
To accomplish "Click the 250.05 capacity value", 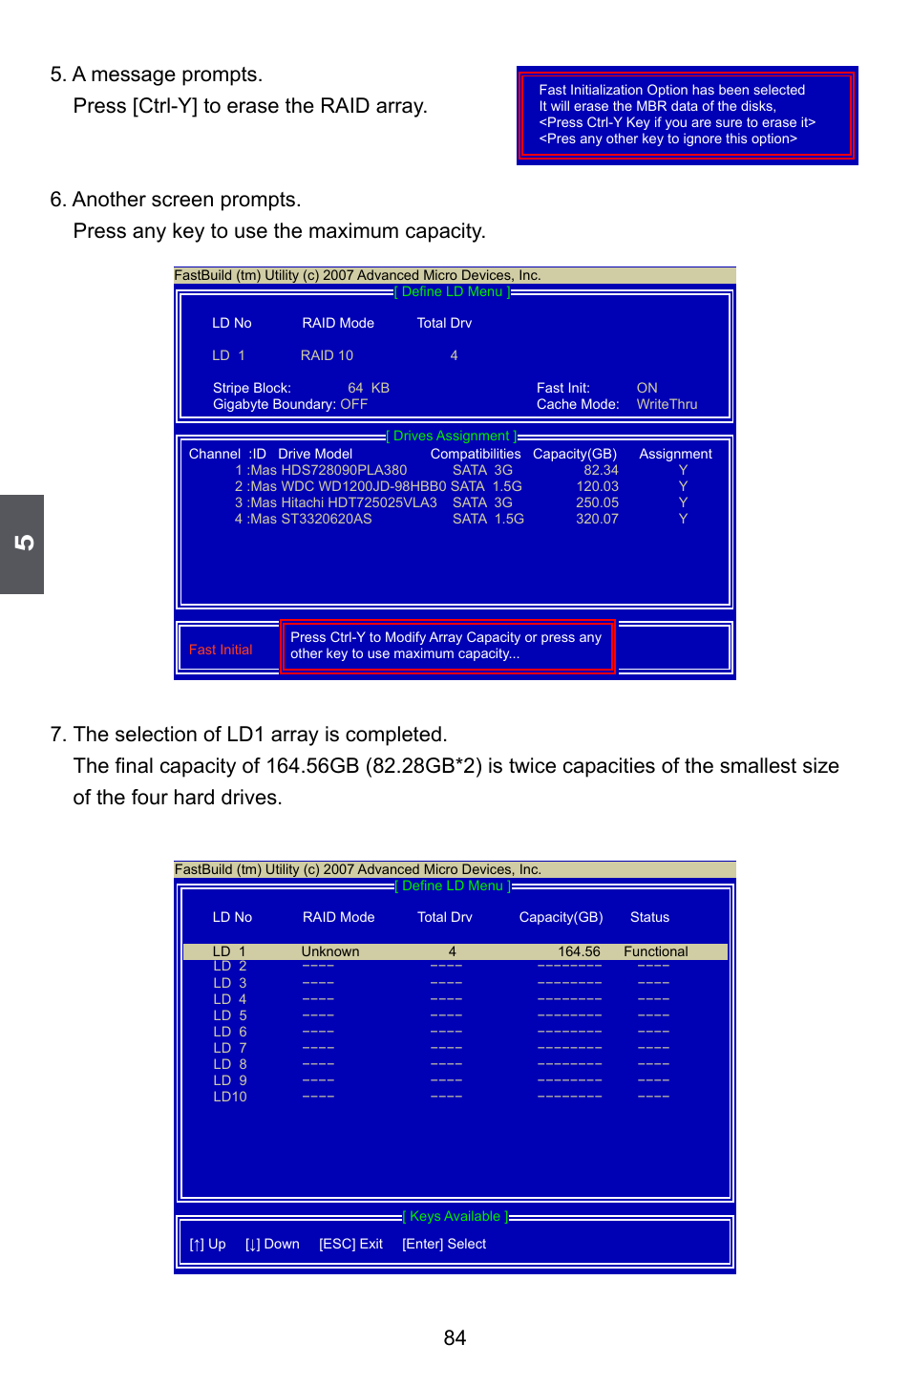I will 597,502.
